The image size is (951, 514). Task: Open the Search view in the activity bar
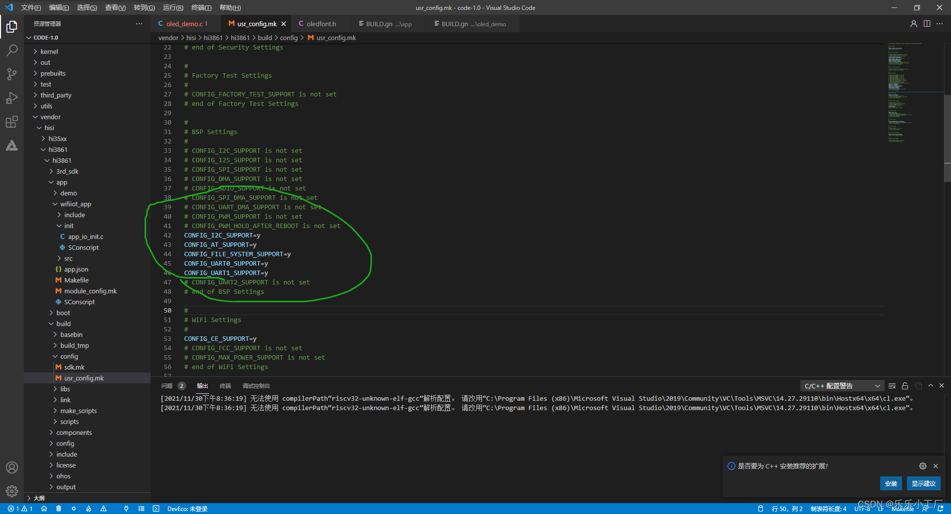12,50
